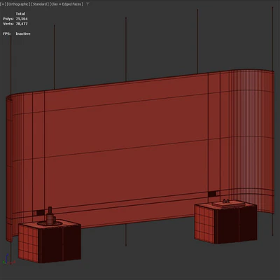Open the Orthographic point-of-view viewport menu
This screenshot has height=280, width=280.
coord(18,4)
